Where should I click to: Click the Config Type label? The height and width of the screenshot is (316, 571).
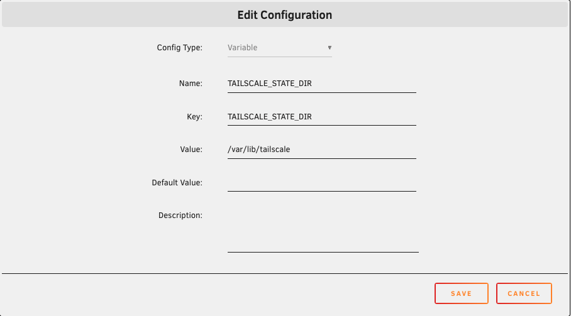(179, 48)
